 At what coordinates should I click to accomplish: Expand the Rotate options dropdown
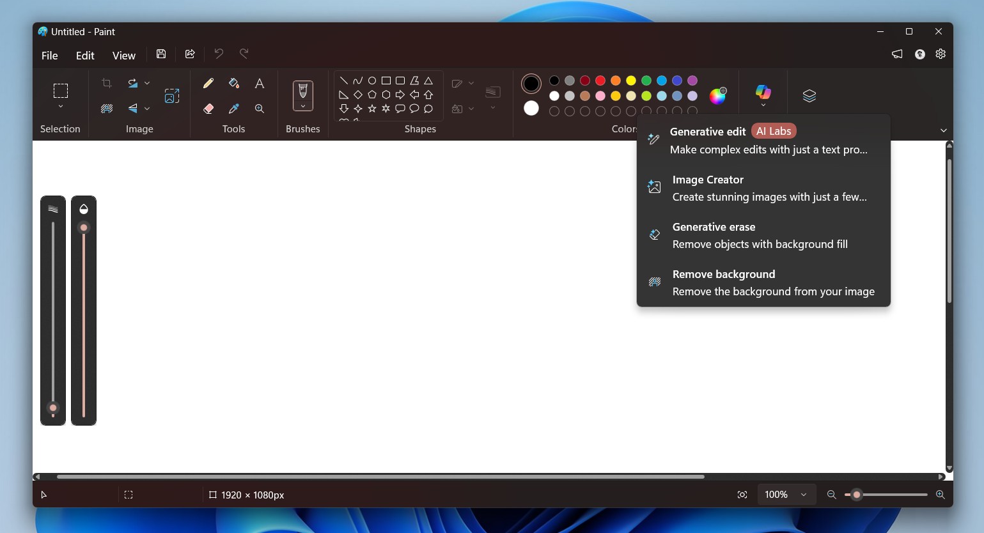tap(146, 83)
